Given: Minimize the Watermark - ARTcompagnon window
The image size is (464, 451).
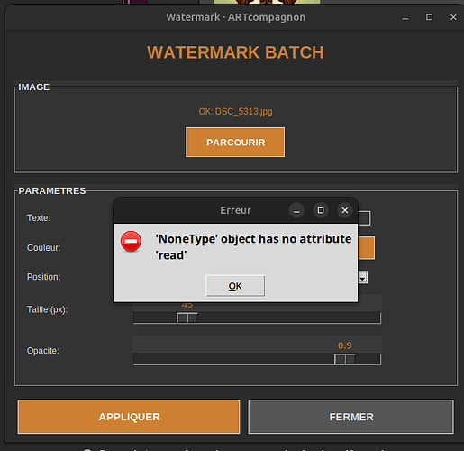Looking at the screenshot, I should tap(405, 18).
